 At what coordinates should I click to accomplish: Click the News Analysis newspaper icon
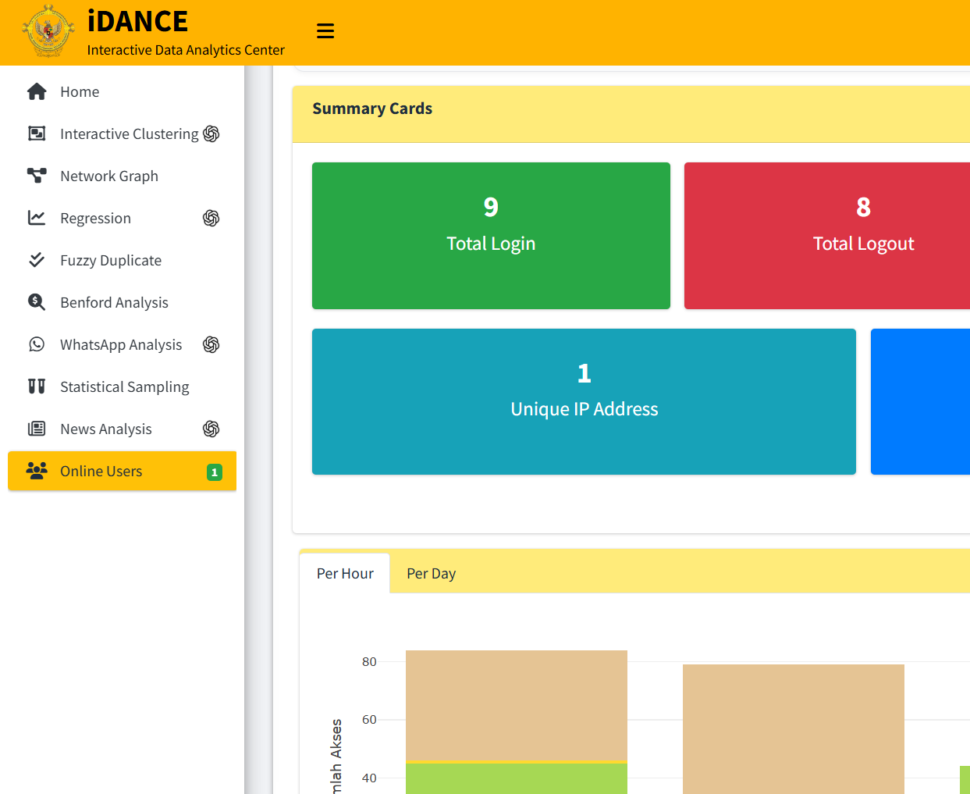[x=37, y=429]
